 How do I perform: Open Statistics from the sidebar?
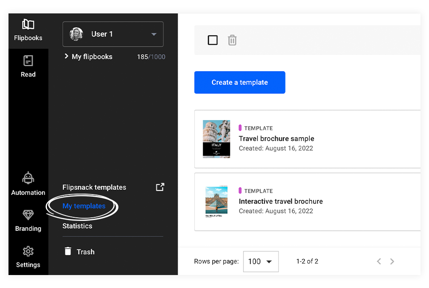[77, 226]
